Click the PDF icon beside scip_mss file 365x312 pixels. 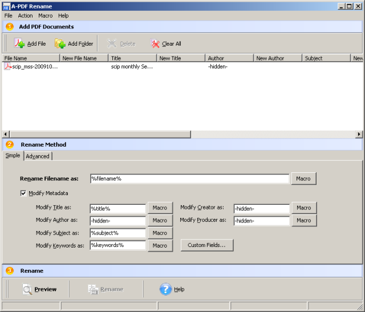point(7,67)
